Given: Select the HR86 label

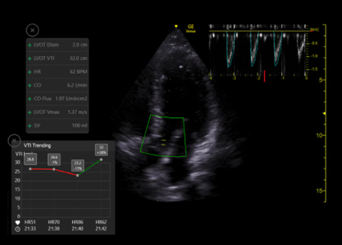Looking at the screenshot, I should [x=77, y=222].
